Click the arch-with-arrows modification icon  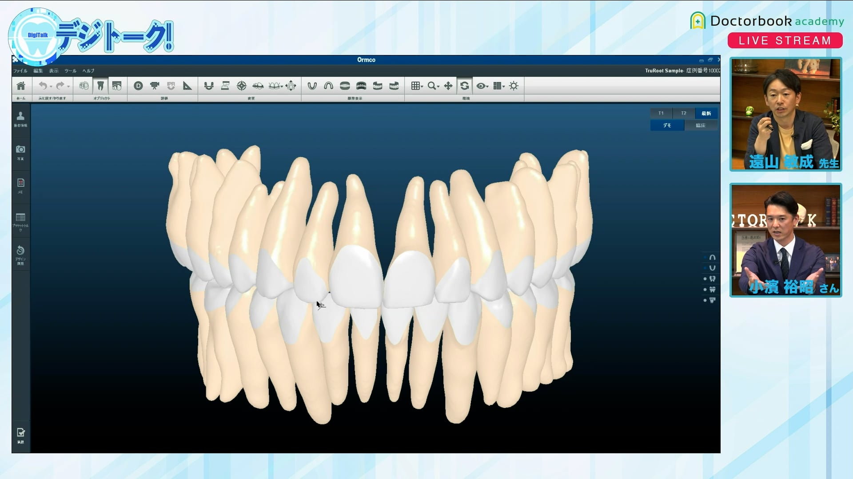[209, 86]
